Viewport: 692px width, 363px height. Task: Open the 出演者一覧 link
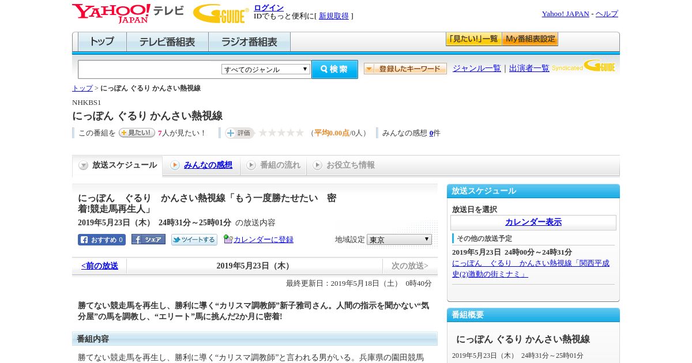pos(529,69)
